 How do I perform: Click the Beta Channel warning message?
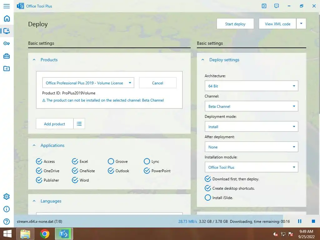pyautogui.click(x=103, y=100)
